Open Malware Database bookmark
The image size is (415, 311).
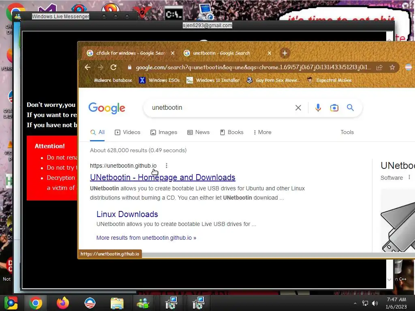[109, 80]
